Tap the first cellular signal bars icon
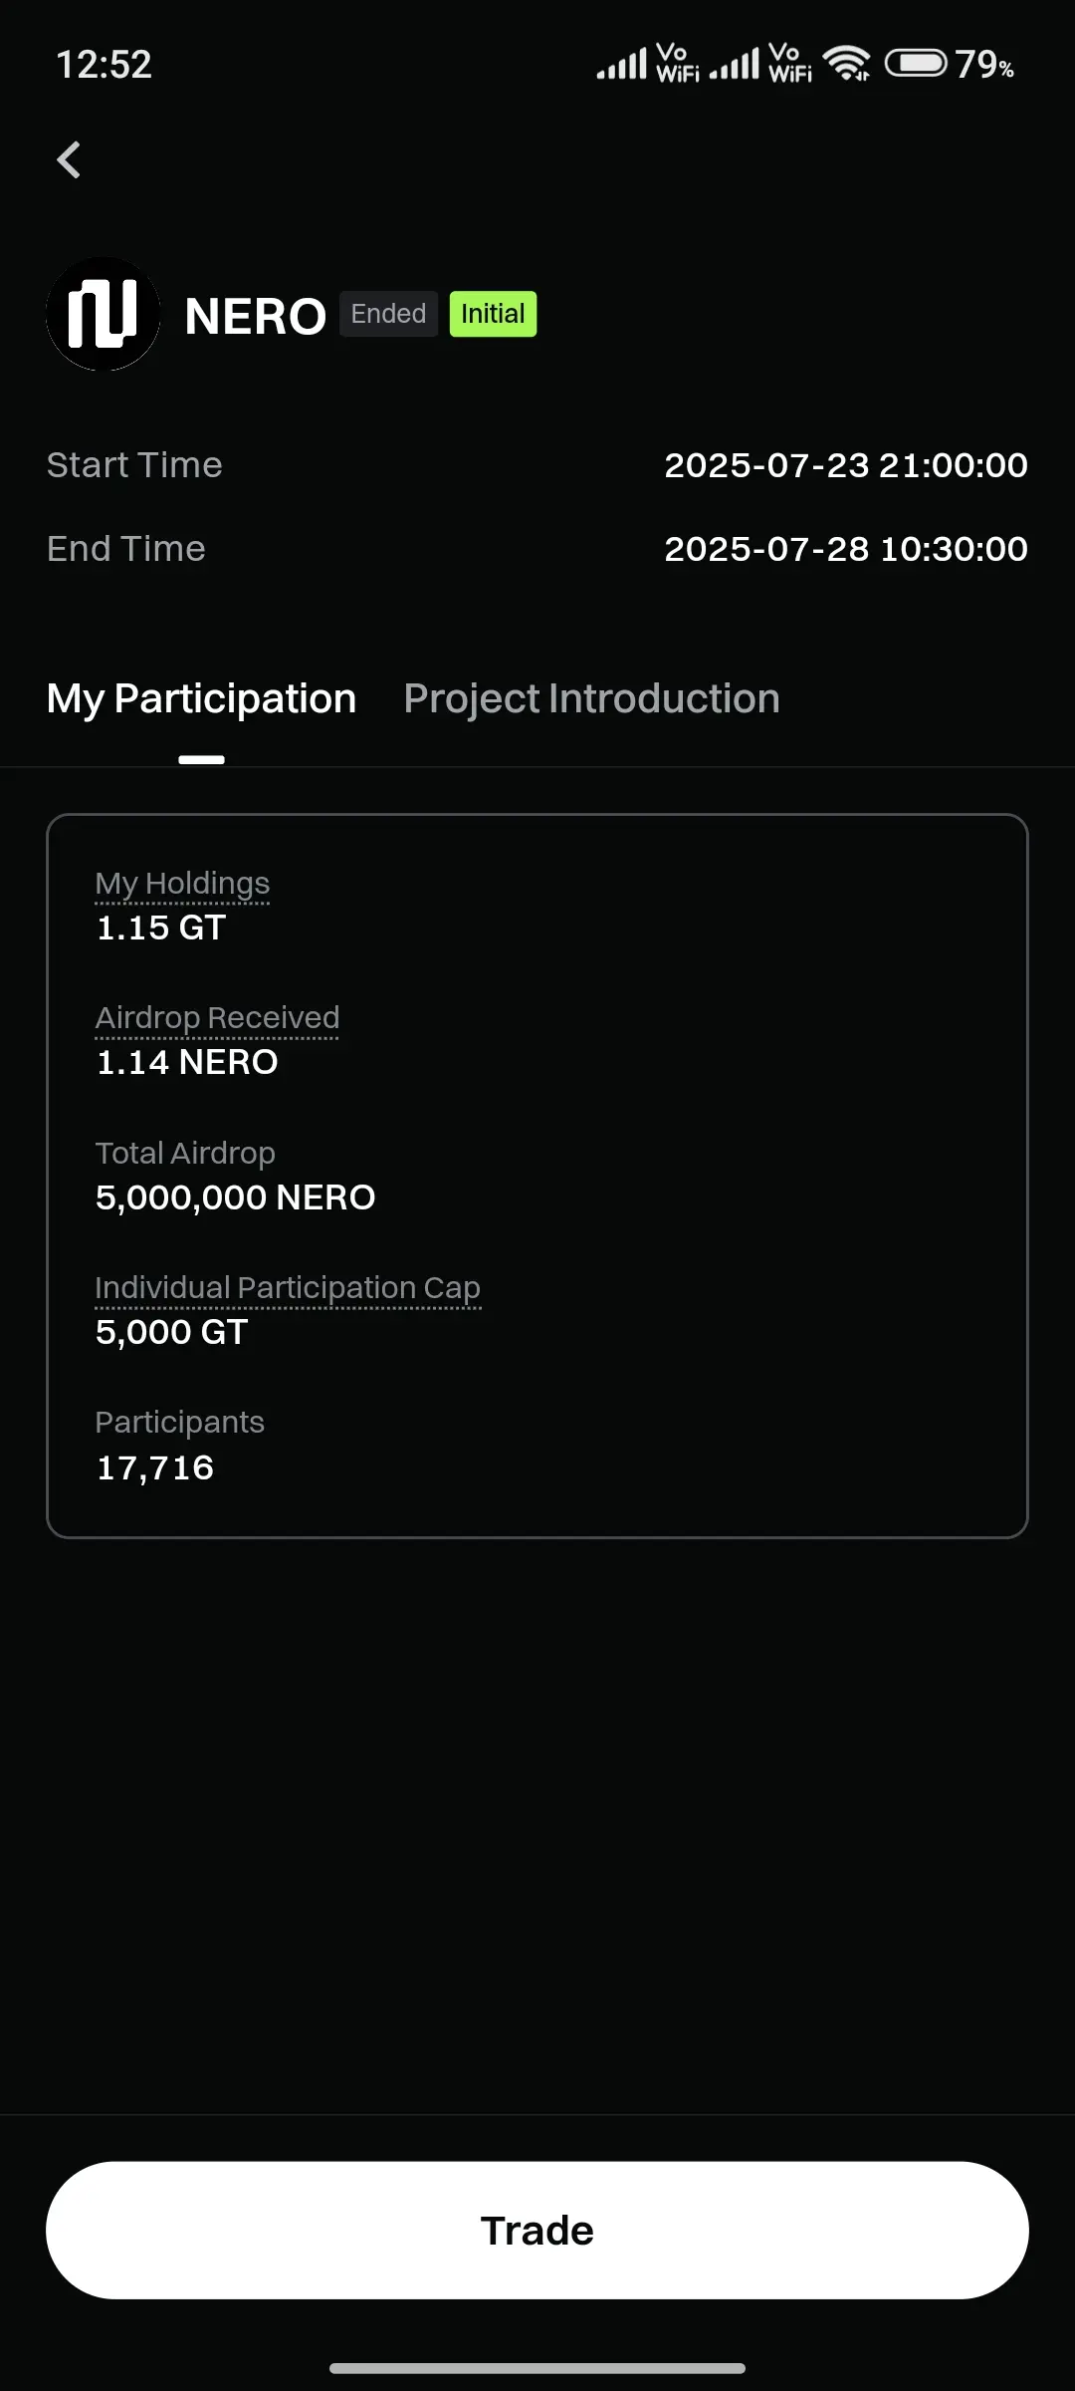The width and height of the screenshot is (1075, 2391). [622, 64]
